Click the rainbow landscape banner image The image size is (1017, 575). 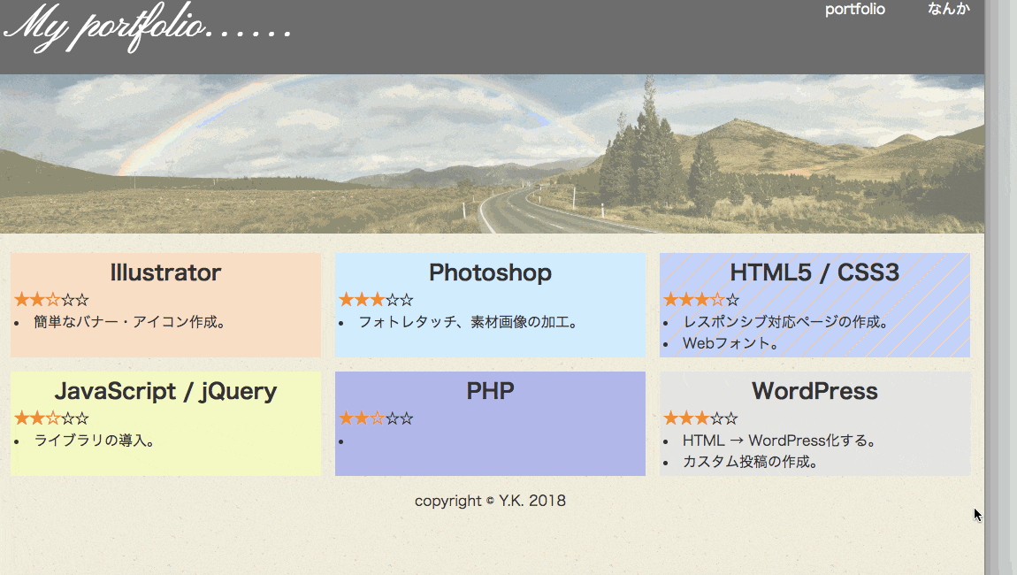point(492,154)
